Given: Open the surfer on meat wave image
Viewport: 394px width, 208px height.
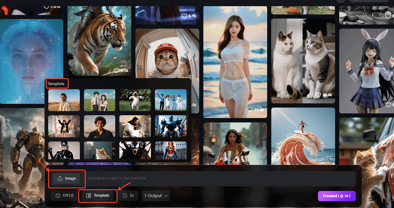Looking at the screenshot, I should coord(303,136).
